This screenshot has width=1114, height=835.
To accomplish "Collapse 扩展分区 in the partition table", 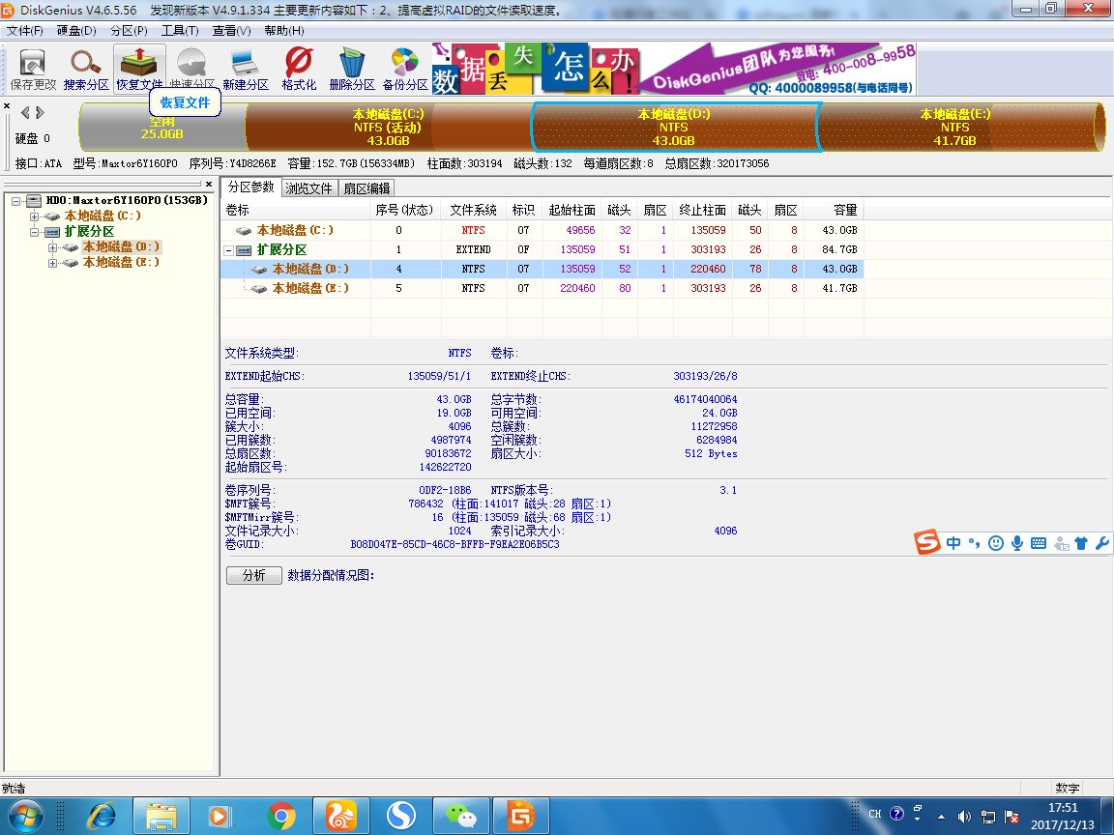I will click(229, 250).
